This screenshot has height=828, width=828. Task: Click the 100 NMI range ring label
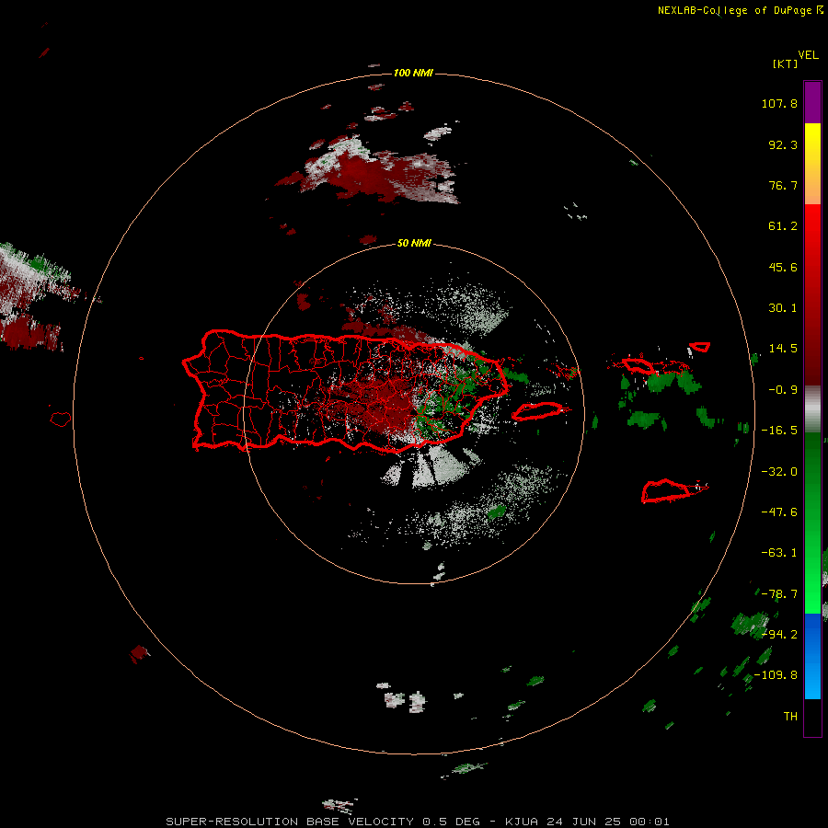click(413, 73)
